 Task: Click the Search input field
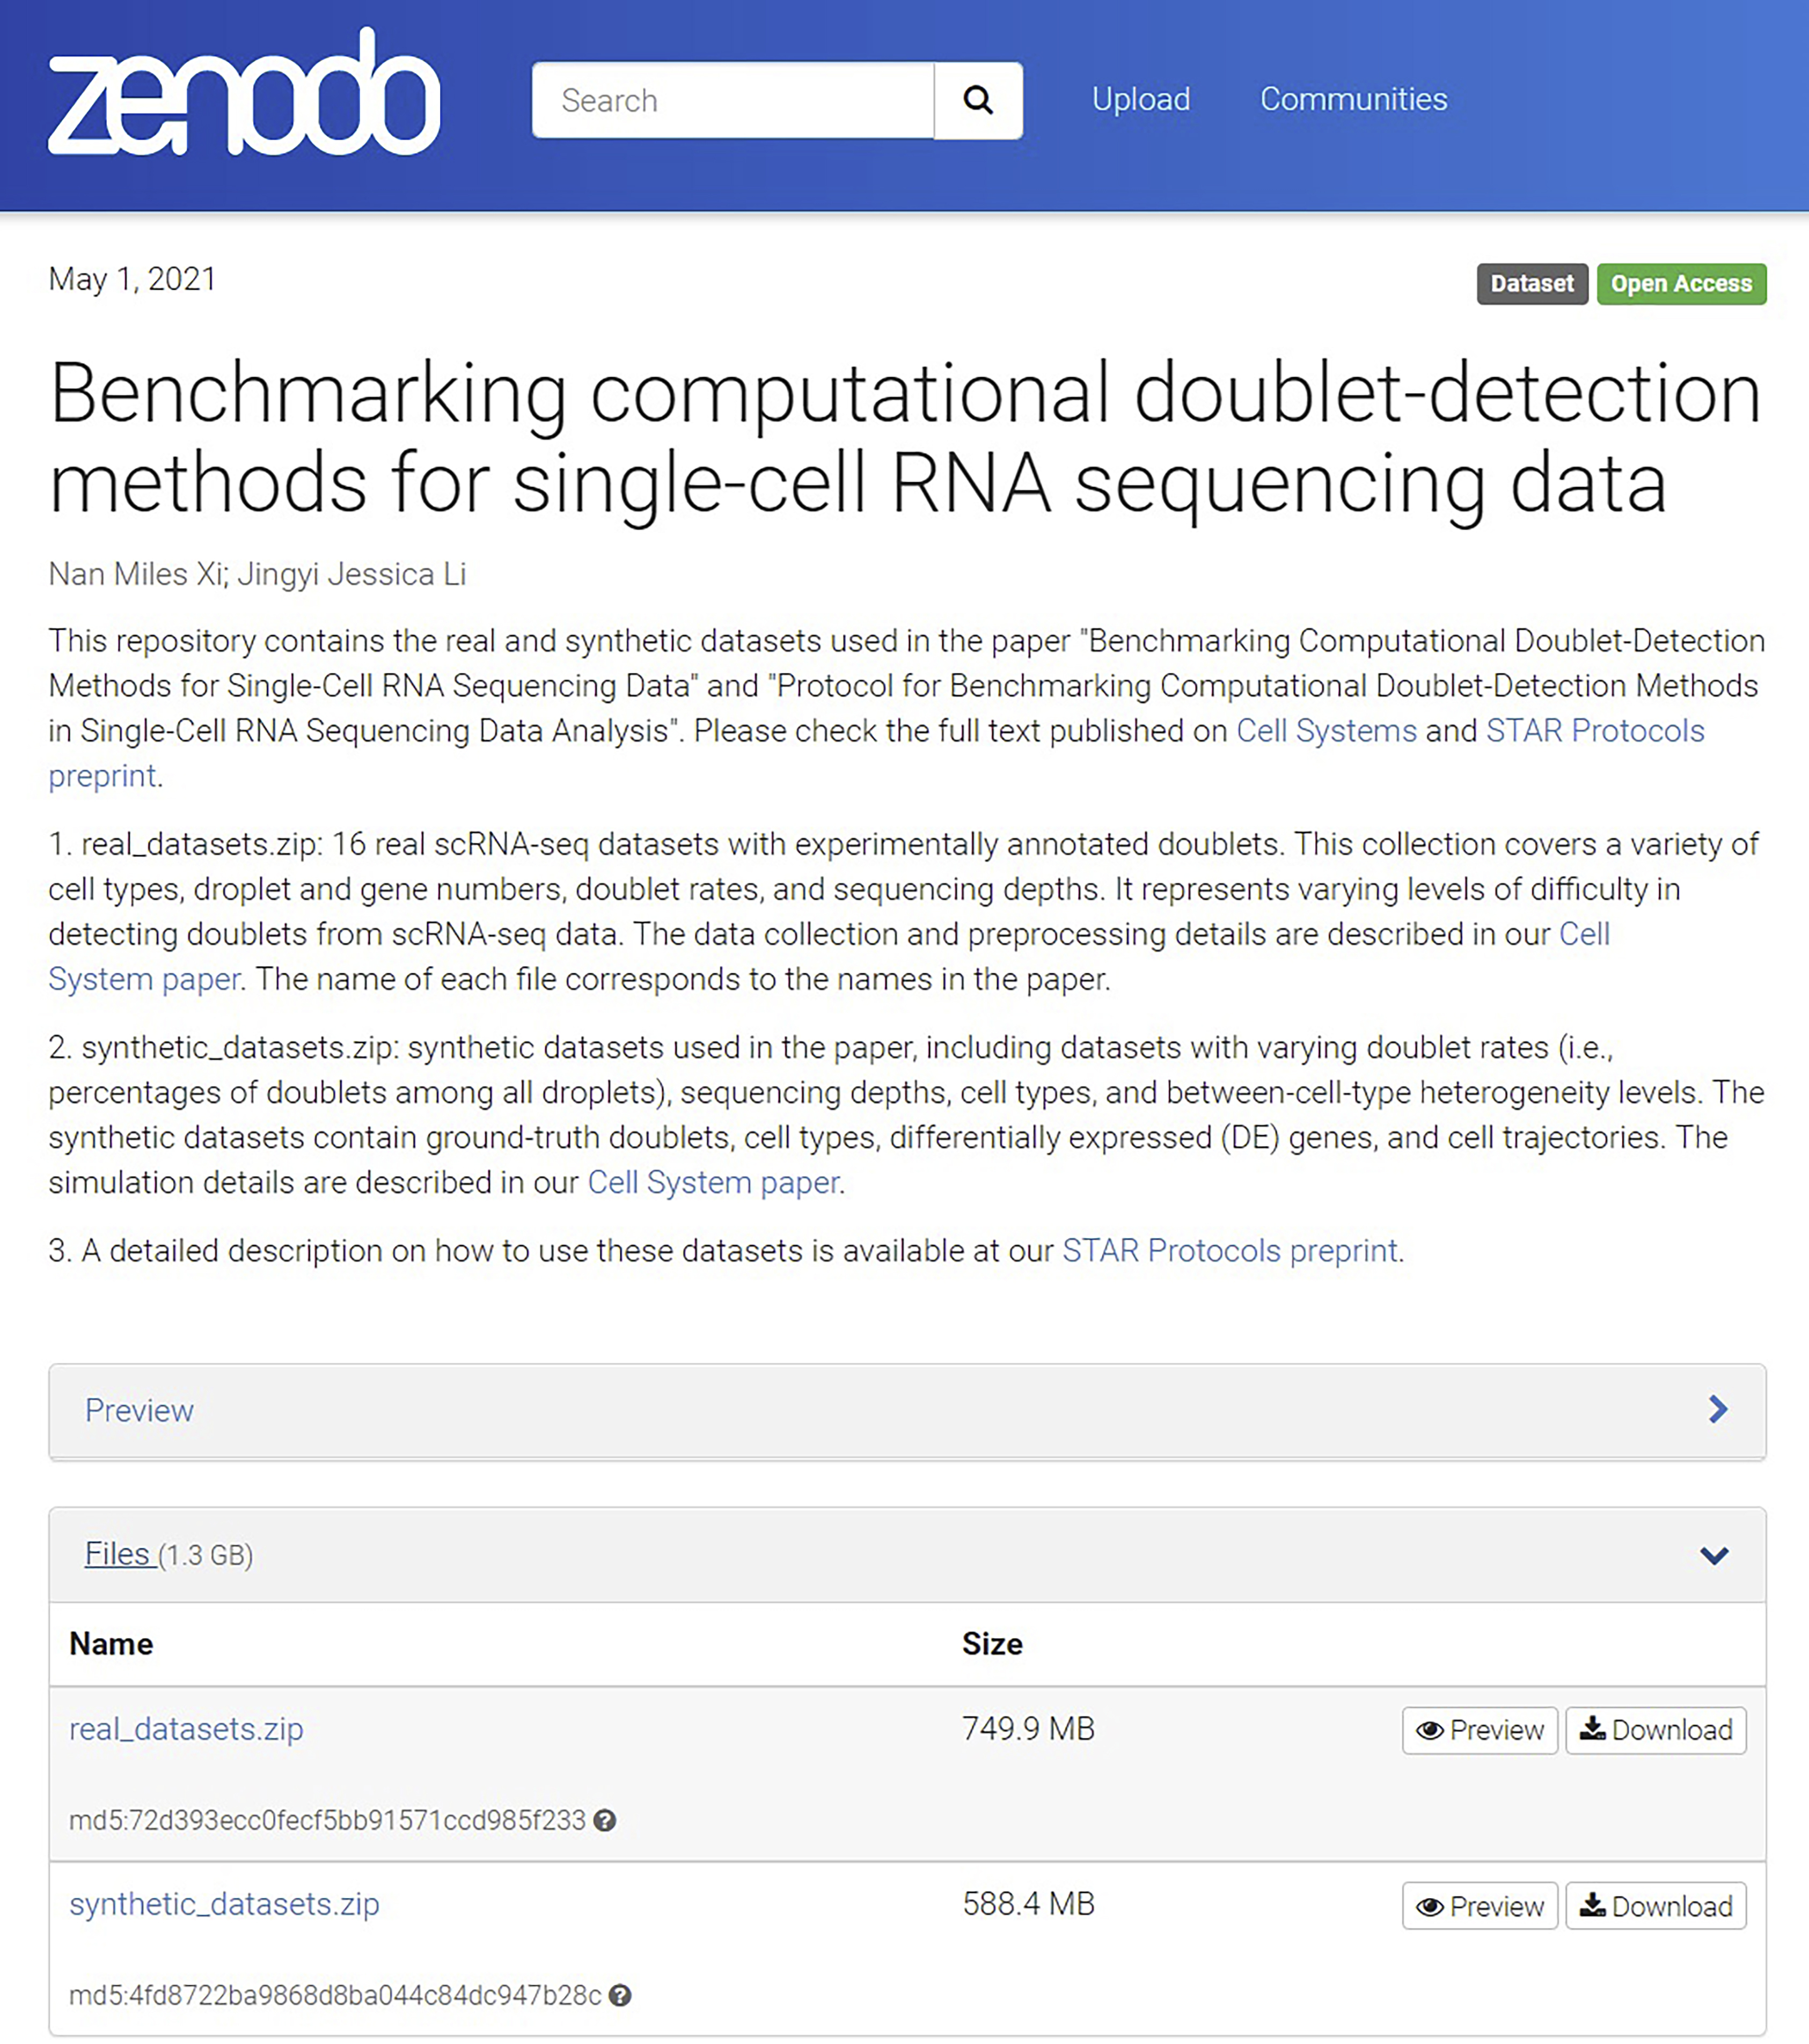(x=733, y=100)
